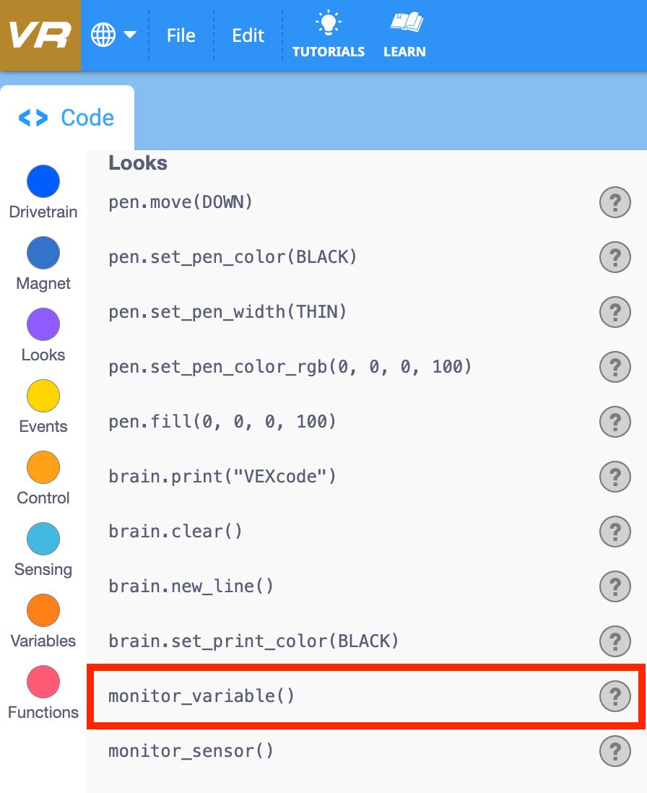Click the TUTORIALS lightbulb icon

click(329, 22)
